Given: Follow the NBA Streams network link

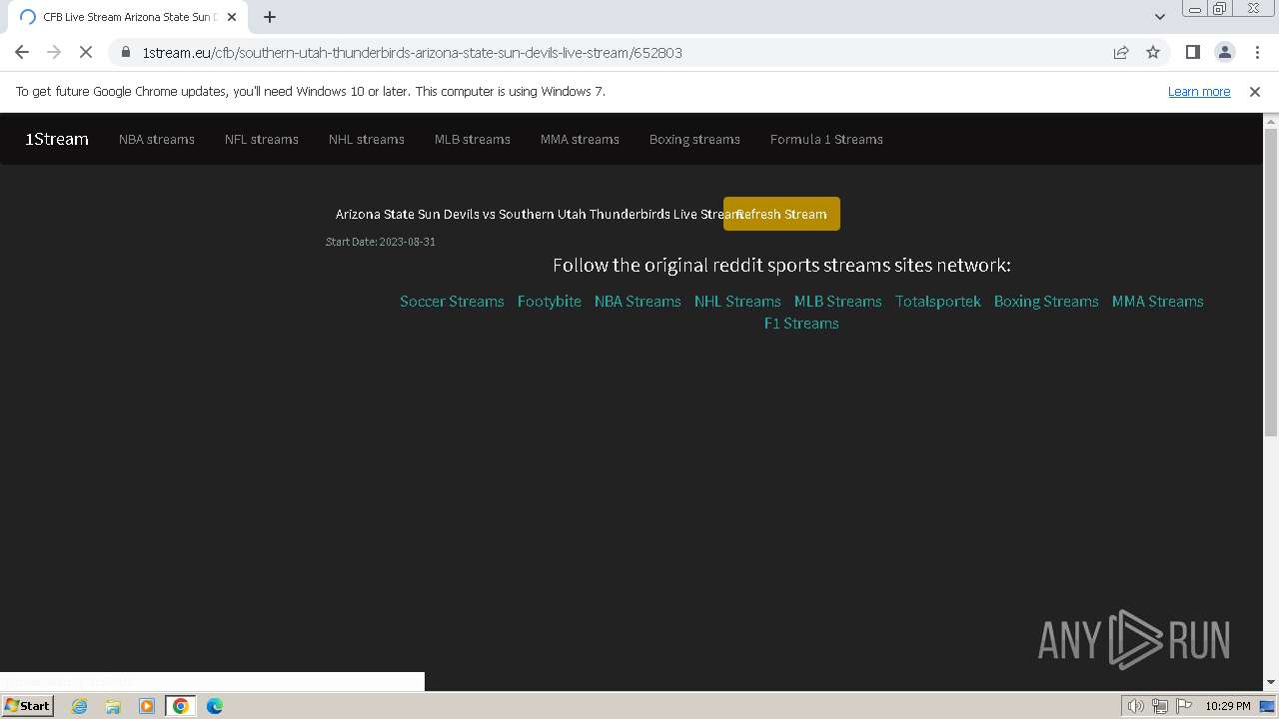Looking at the screenshot, I should pos(638,301).
